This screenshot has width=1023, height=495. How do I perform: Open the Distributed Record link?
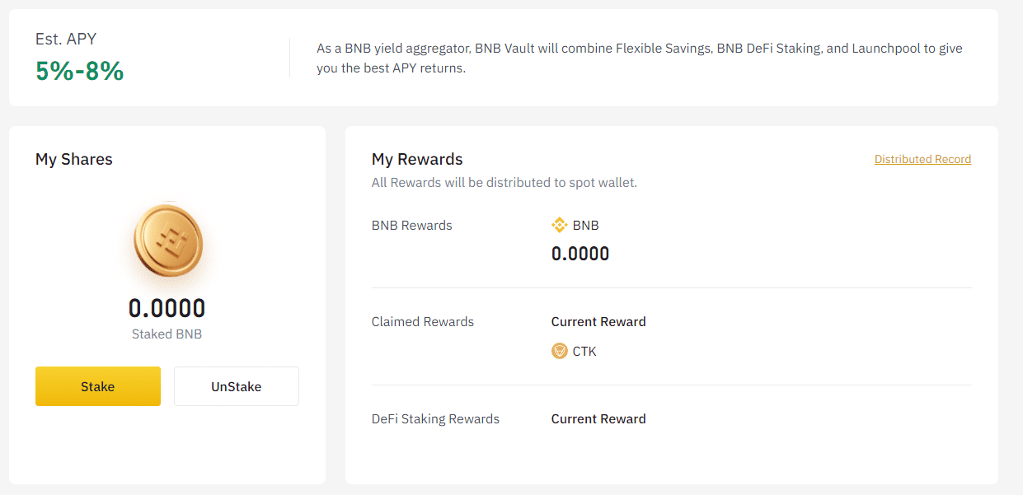(x=922, y=159)
